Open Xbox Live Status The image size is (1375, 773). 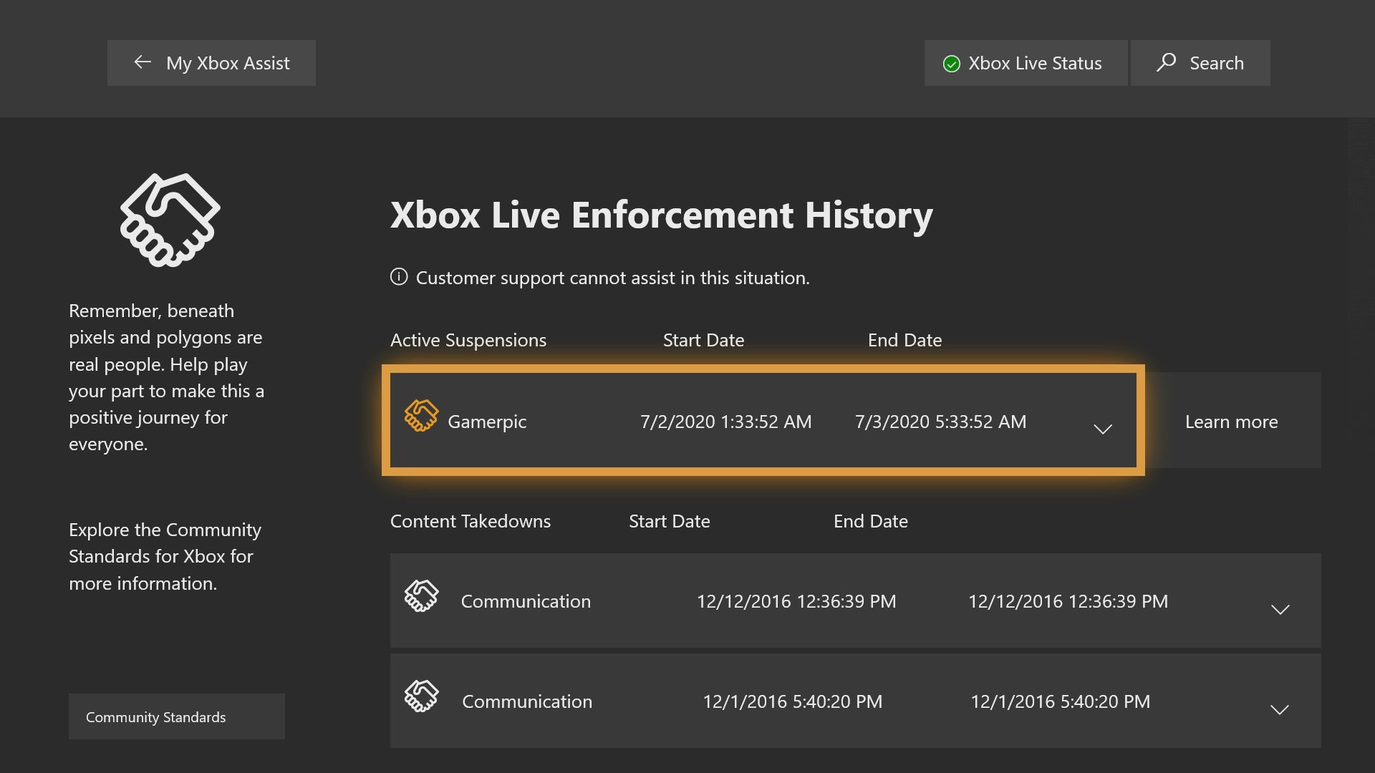[x=1026, y=63]
